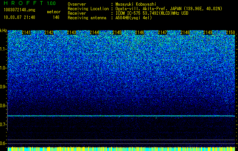The width and height of the screenshot is (238, 151).
Task: Click the Receiver label
Action: coord(77,13)
